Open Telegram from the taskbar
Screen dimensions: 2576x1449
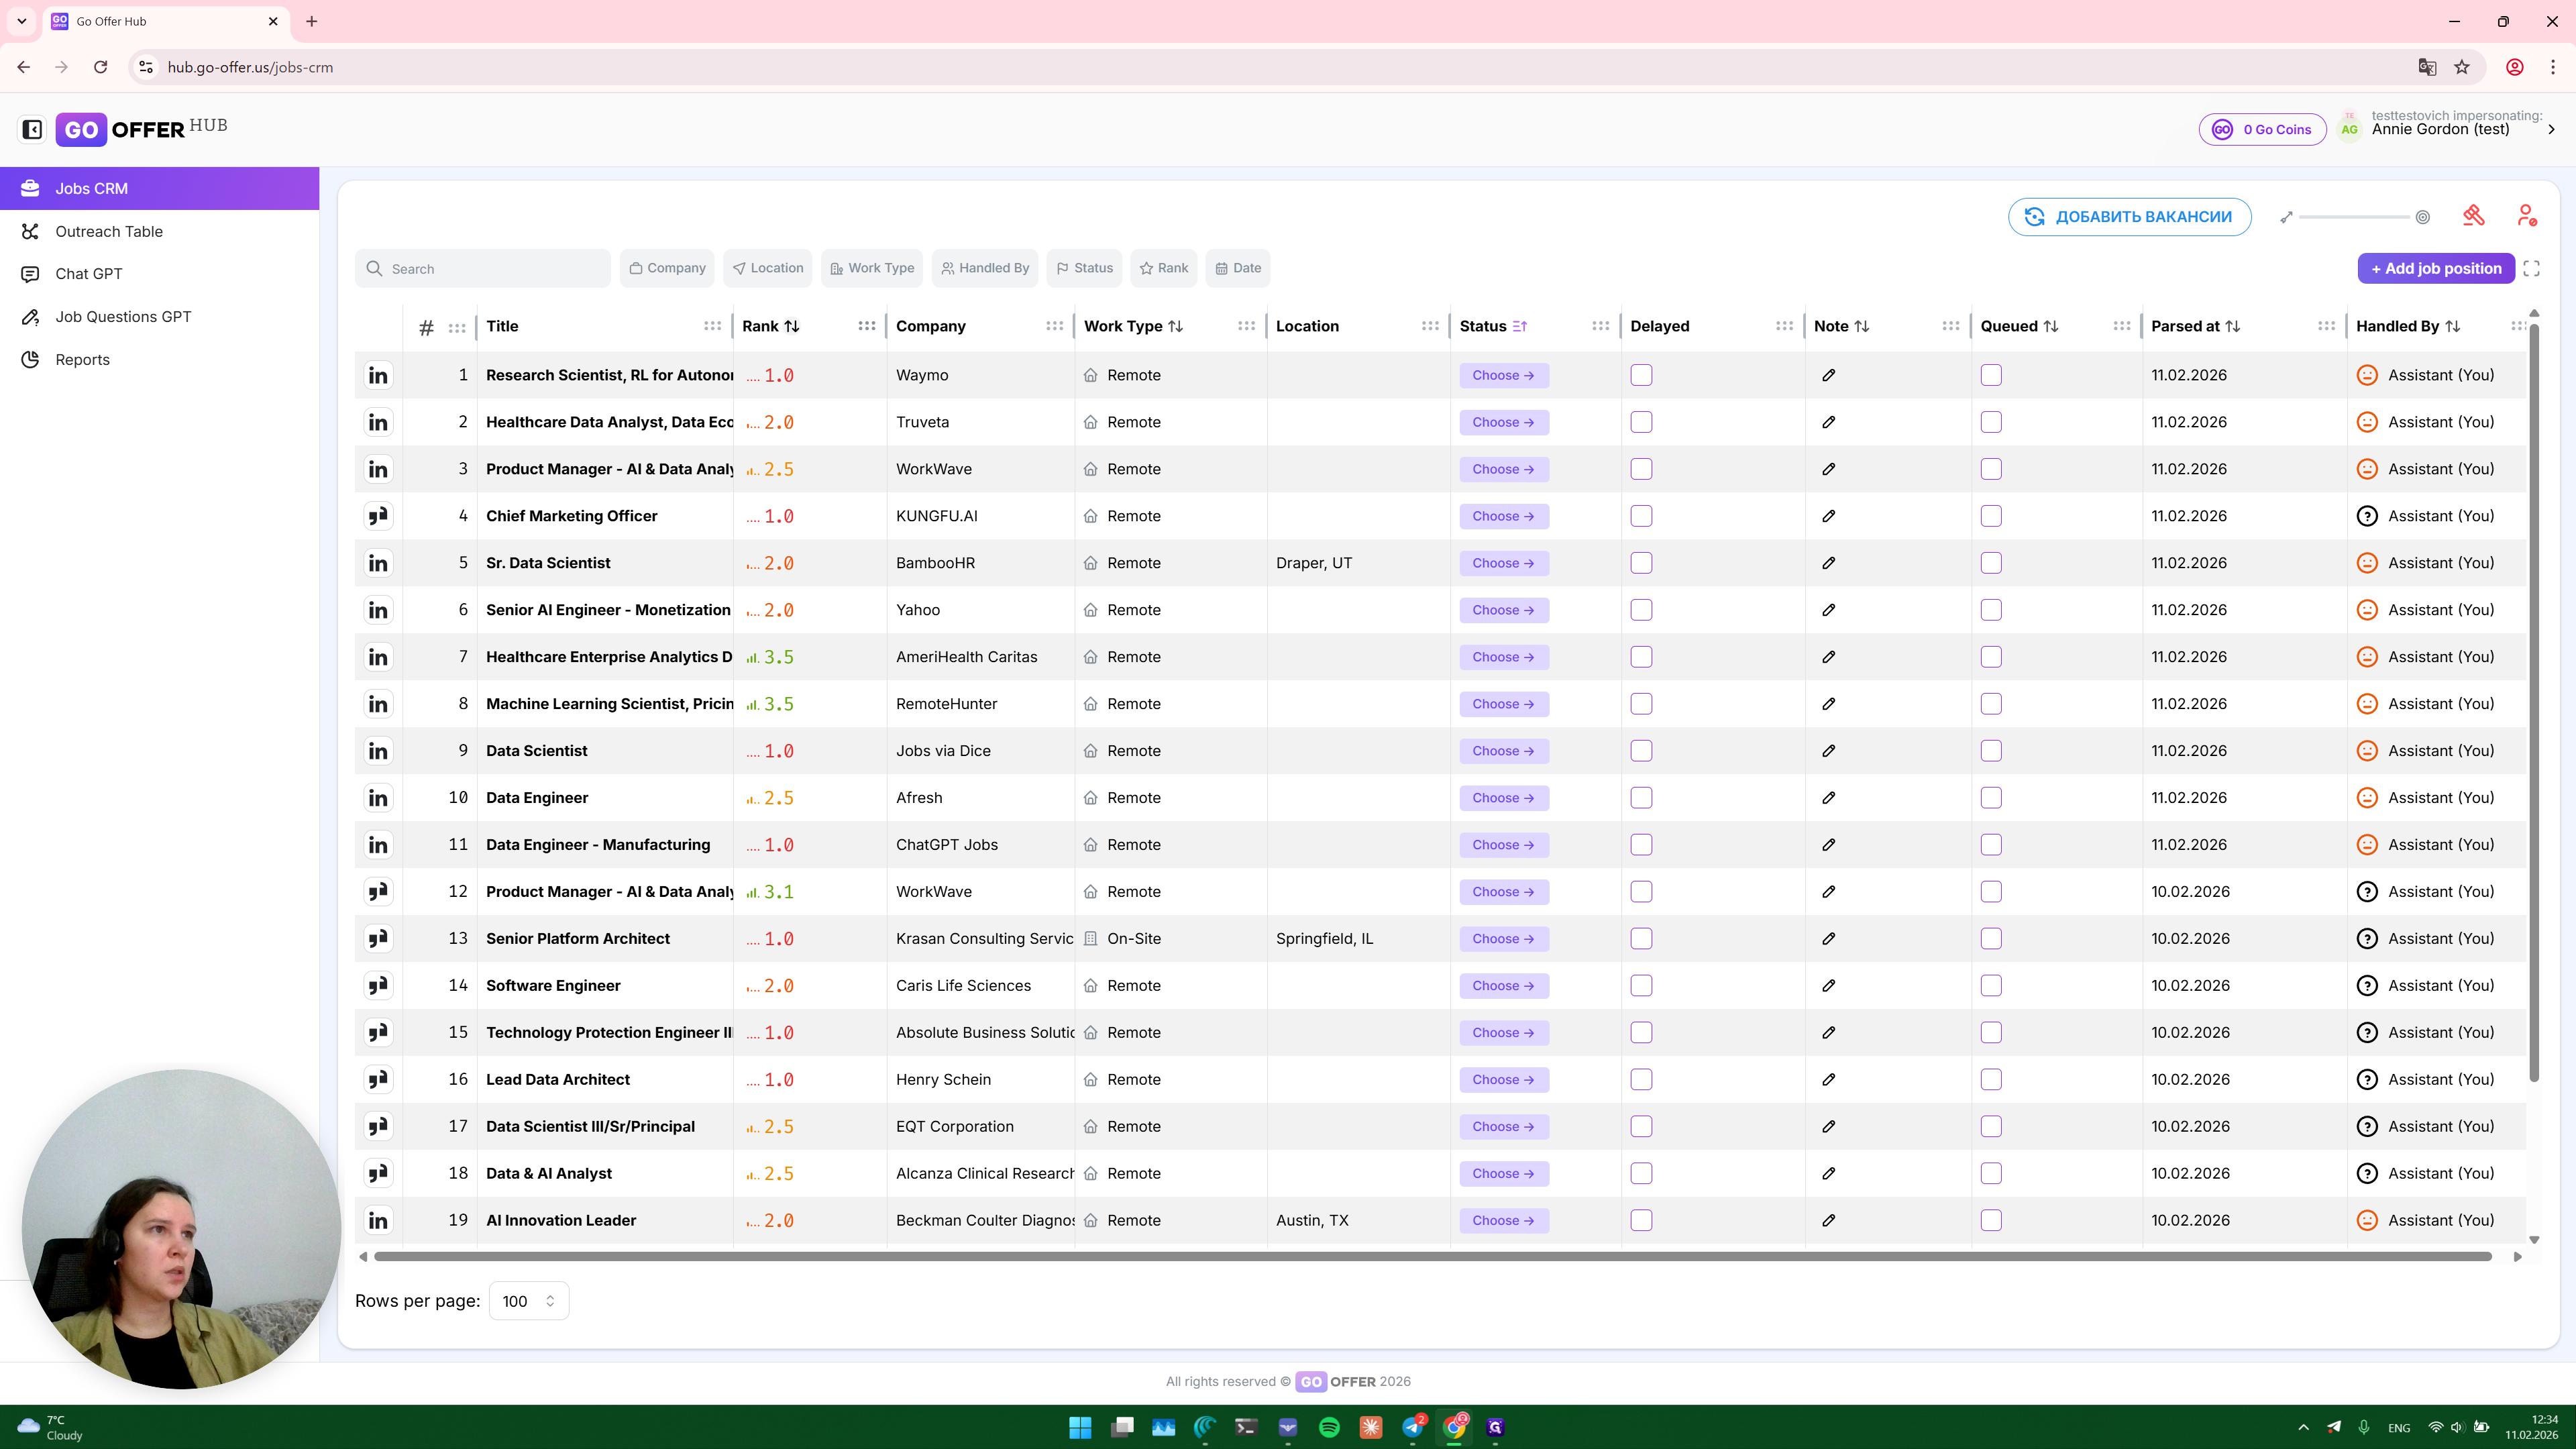[x=1412, y=1427]
